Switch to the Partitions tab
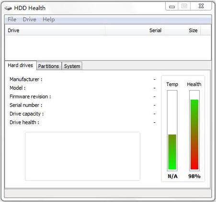The width and height of the screenshot is (216, 202). (48, 66)
